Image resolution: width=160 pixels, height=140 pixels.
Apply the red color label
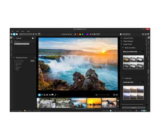[78, 34]
